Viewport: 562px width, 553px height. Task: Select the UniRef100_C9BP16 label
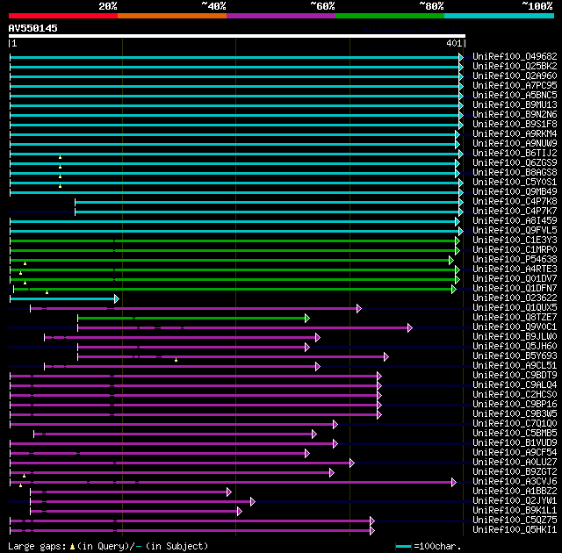tap(515, 405)
